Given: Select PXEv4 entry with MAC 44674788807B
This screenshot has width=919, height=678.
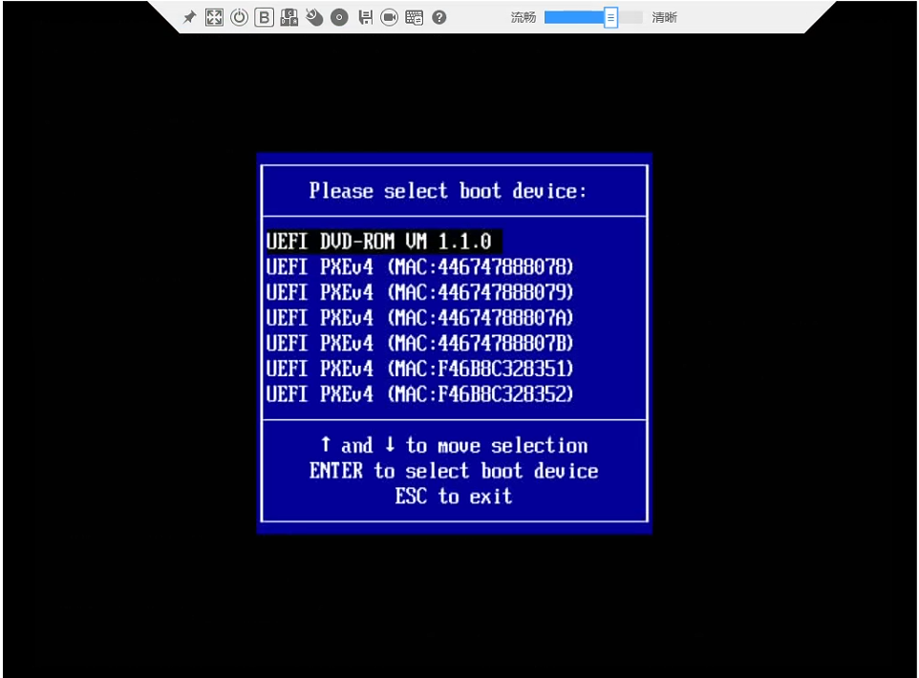Looking at the screenshot, I should (419, 344).
